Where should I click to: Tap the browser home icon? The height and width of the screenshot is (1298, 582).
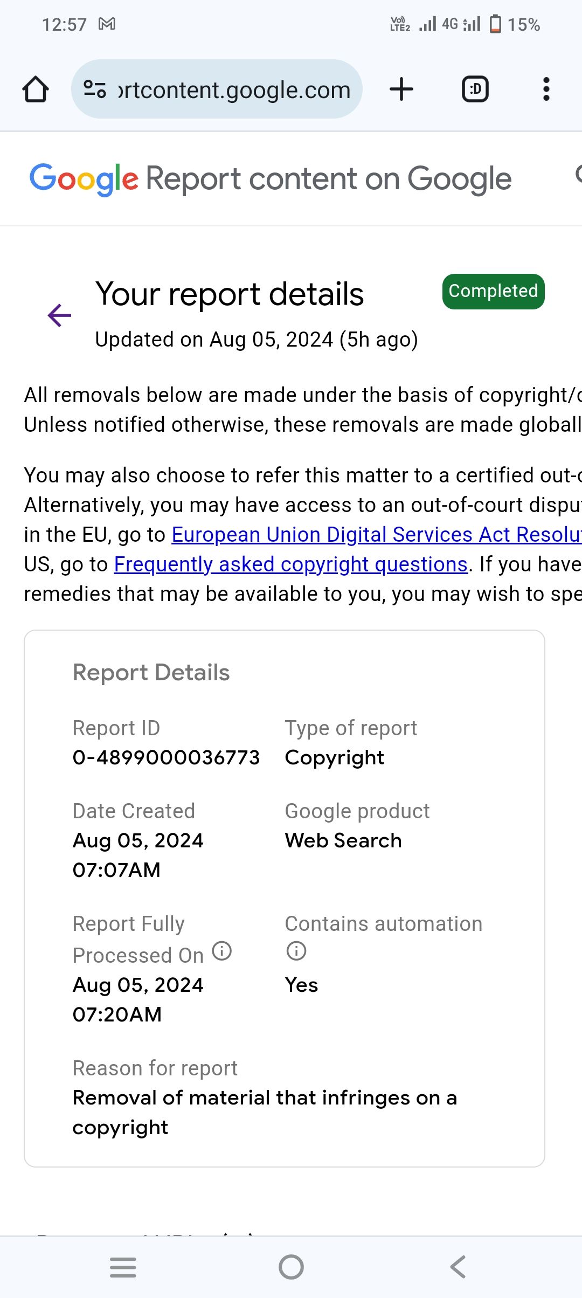36,89
